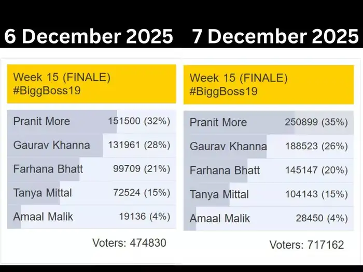Open #BiggBoss19 hashtag in left poll
Viewport: 363px width, 272px height.
[47, 90]
